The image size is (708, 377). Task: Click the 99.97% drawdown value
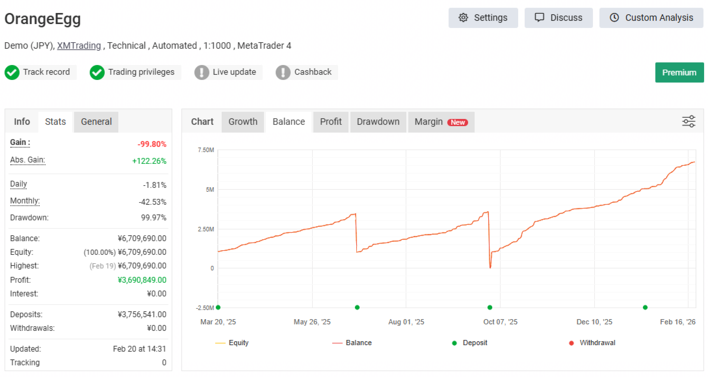153,218
